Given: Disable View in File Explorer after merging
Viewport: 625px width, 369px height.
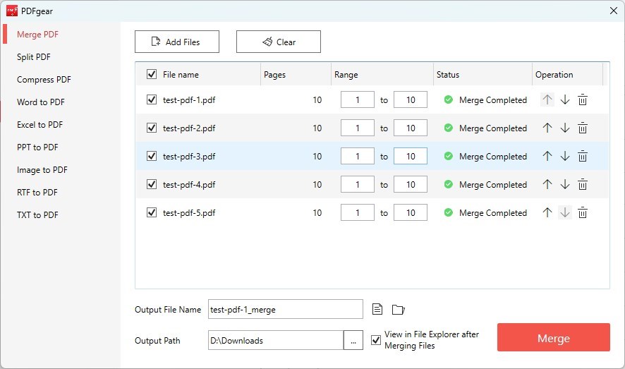Looking at the screenshot, I should coord(376,340).
